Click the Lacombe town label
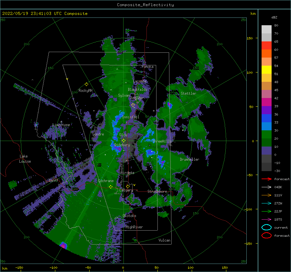291x272 pixels. 140,81
